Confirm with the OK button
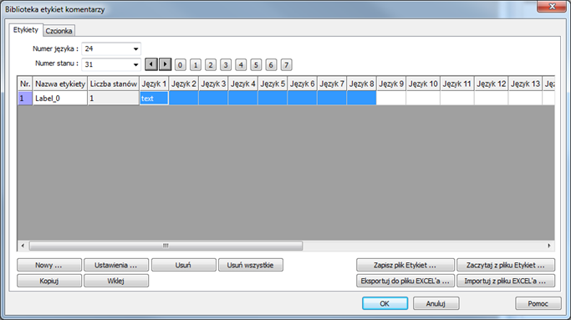The width and height of the screenshot is (571, 320). click(x=385, y=303)
